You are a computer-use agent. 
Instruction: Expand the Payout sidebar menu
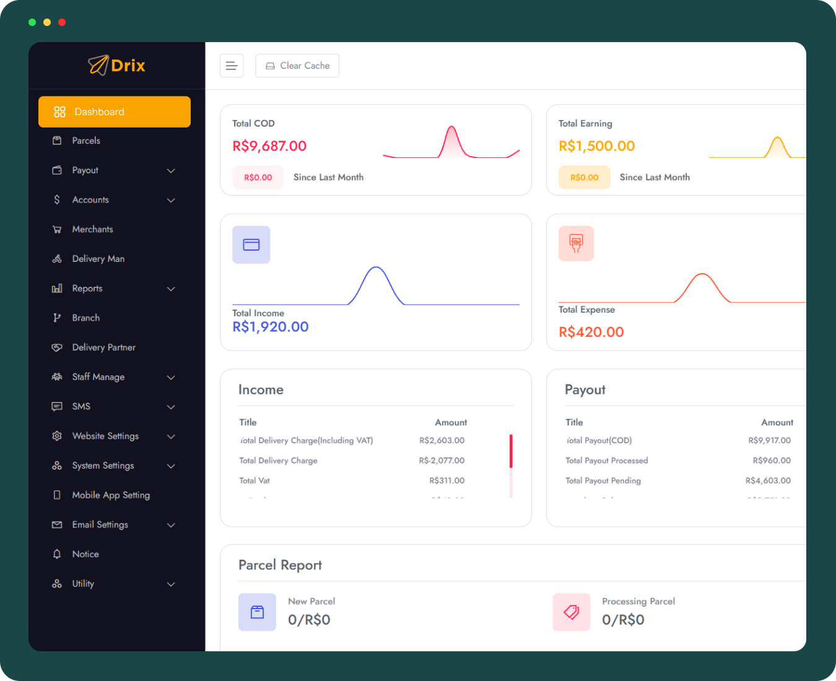[171, 170]
